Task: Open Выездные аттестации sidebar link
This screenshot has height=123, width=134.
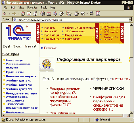Action: [21, 93]
